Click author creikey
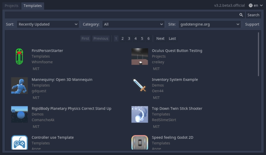The image size is (266, 155). [158, 62]
